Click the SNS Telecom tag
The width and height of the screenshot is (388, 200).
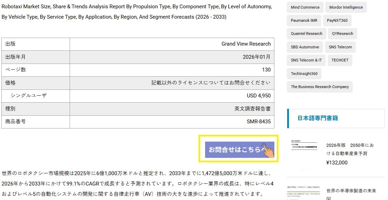click(x=340, y=47)
